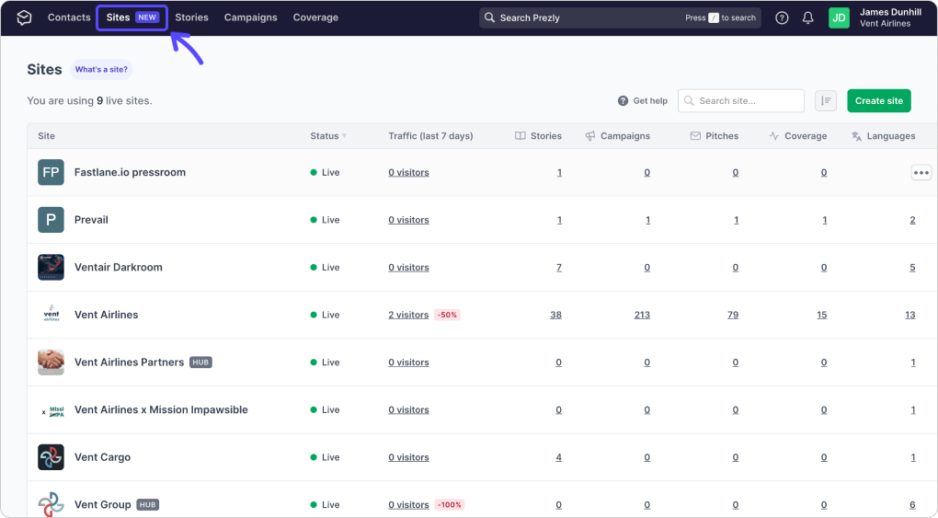Open the notifications bell icon
This screenshot has width=938, height=518.
[x=807, y=18]
